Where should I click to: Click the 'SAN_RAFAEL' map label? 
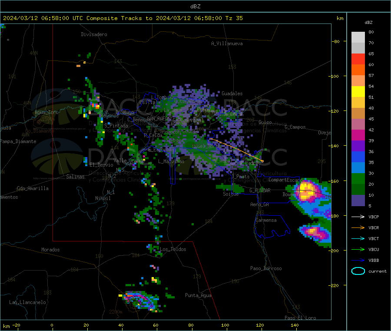click(159, 118)
